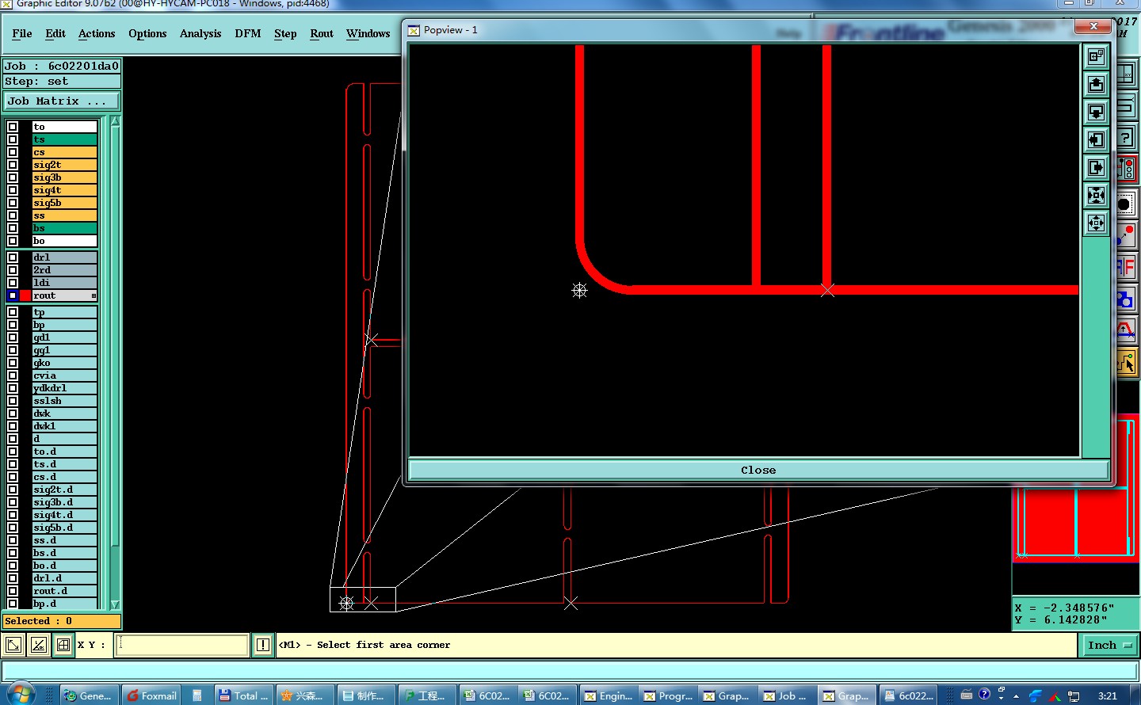
Task: Open the Windows menu
Action: tap(368, 33)
